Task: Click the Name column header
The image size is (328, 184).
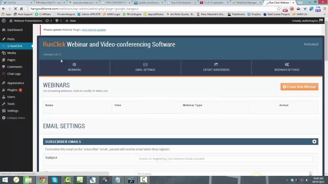Action: point(49,105)
